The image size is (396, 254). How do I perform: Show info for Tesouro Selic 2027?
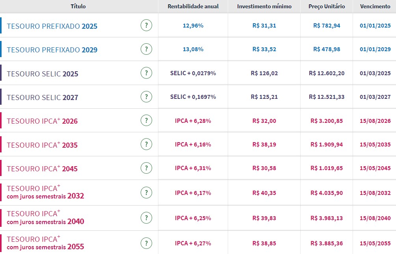click(146, 97)
